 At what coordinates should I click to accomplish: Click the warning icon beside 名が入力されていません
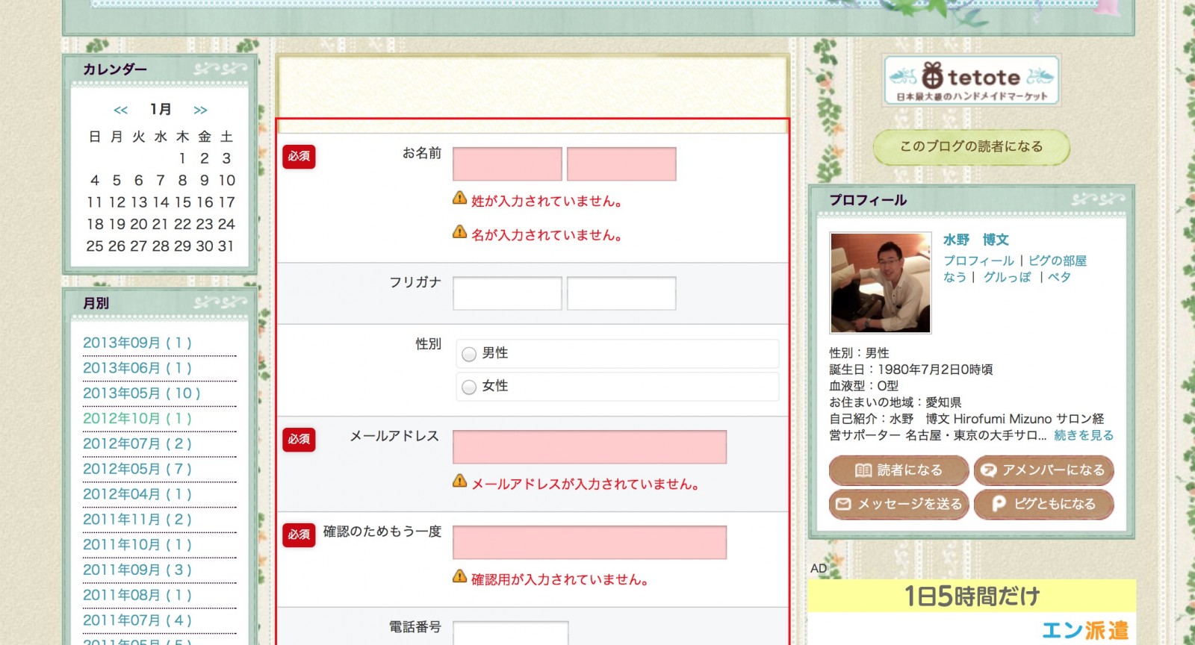pyautogui.click(x=460, y=232)
